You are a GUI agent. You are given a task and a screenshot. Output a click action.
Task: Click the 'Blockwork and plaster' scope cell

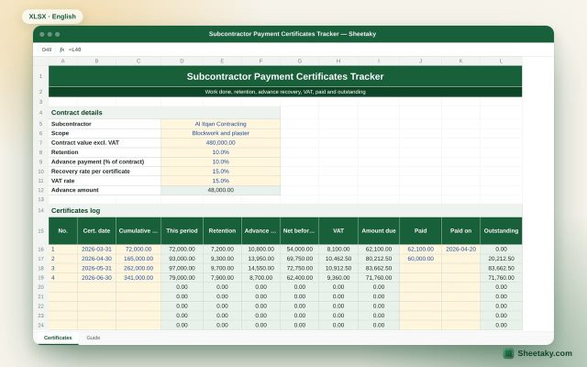click(x=220, y=133)
